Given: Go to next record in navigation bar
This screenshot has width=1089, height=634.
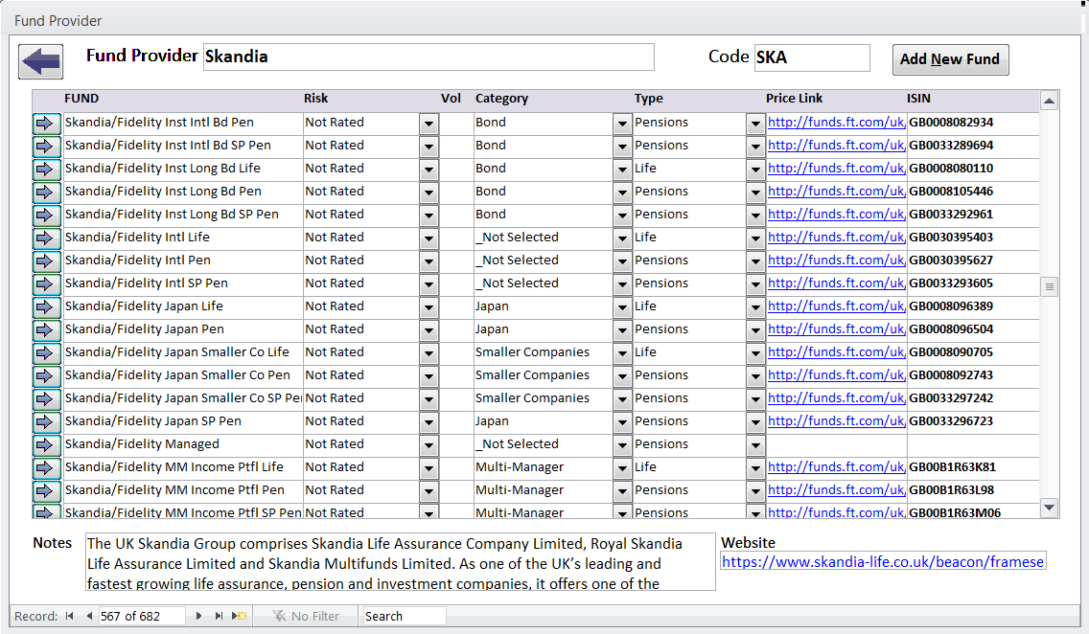Looking at the screenshot, I should tap(199, 616).
